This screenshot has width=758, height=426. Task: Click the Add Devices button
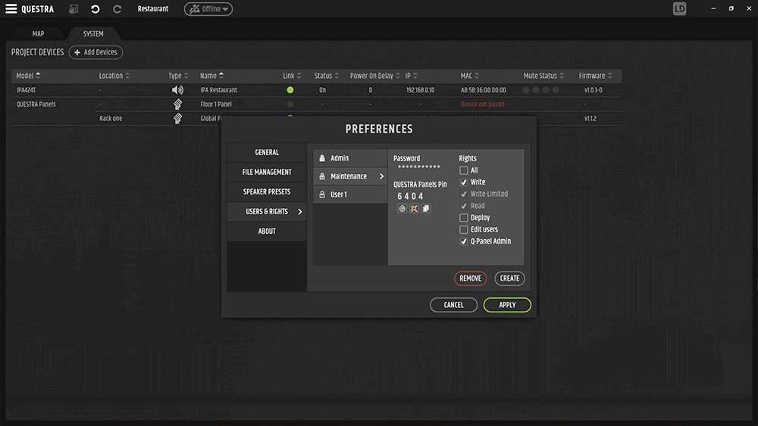tap(96, 52)
